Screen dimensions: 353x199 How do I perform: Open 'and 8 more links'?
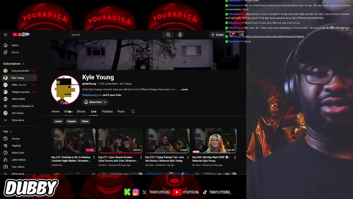pos(112,95)
